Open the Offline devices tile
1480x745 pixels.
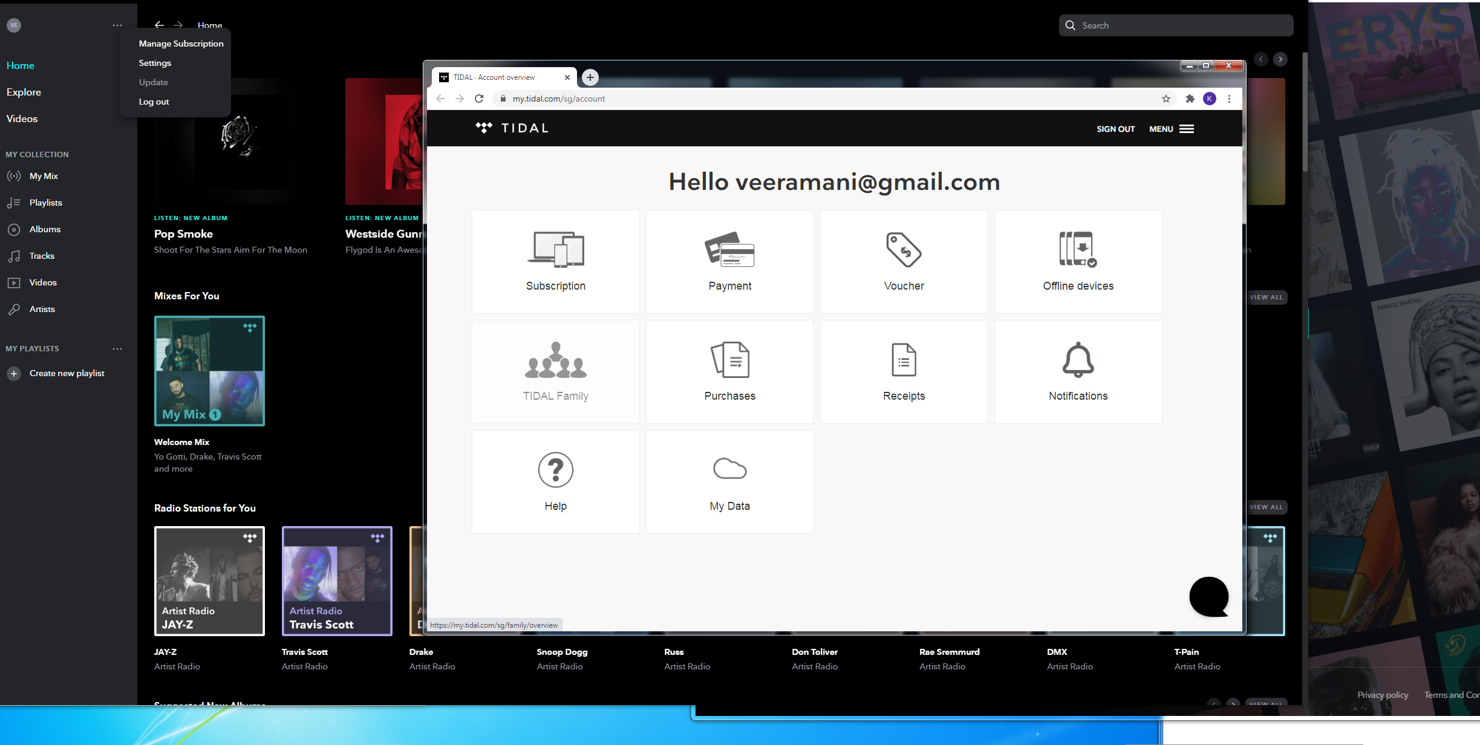pyautogui.click(x=1078, y=261)
